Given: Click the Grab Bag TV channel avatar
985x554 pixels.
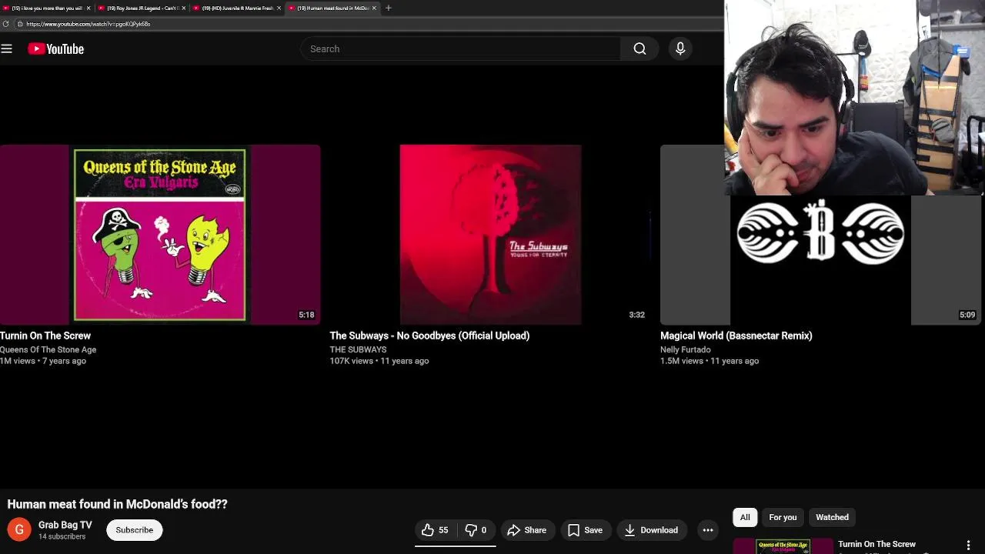Looking at the screenshot, I should pos(19,529).
